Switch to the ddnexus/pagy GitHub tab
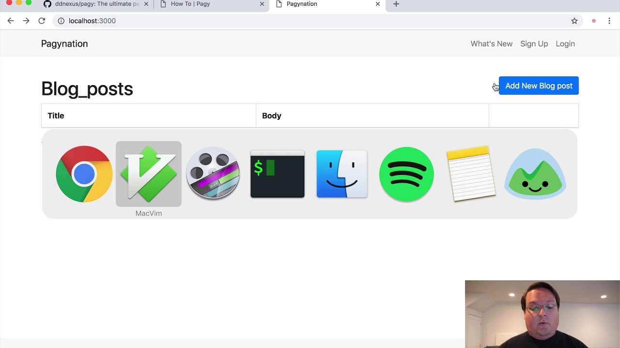 [96, 4]
